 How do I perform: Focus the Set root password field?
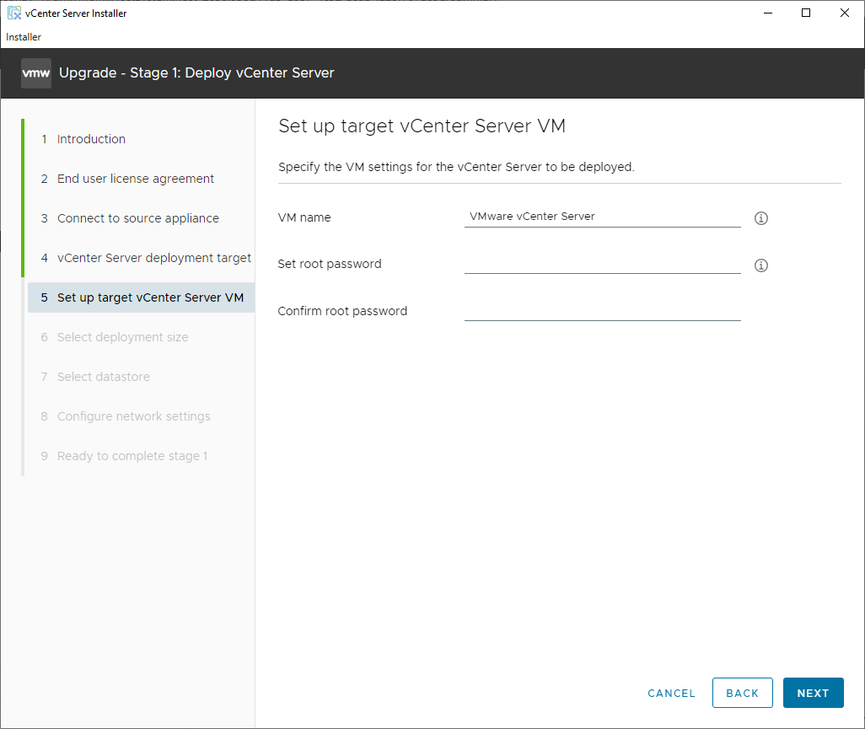point(602,264)
